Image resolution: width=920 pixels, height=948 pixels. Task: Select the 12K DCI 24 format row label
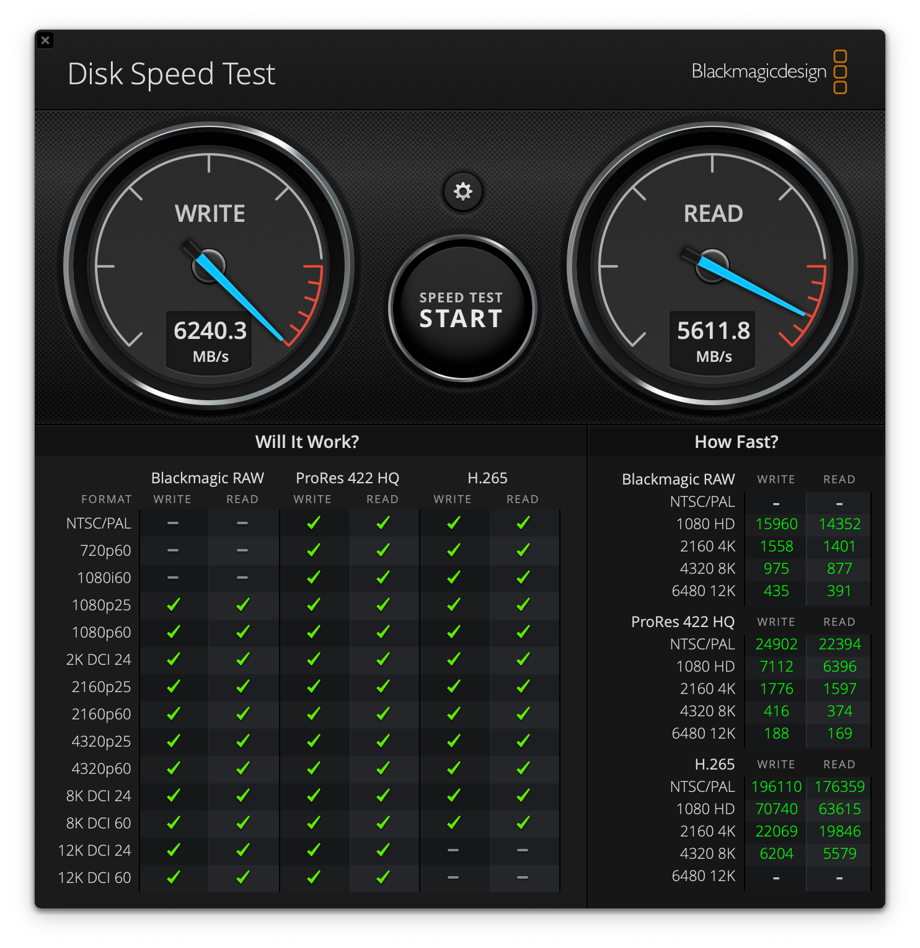tap(94, 851)
